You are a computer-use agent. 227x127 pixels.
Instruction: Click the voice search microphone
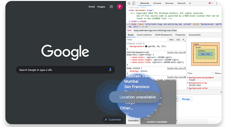pos(110,70)
